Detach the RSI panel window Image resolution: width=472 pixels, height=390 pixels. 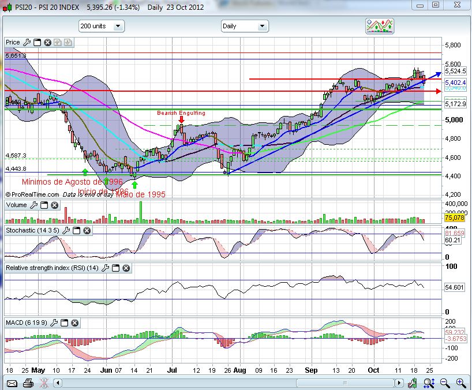coord(116,268)
